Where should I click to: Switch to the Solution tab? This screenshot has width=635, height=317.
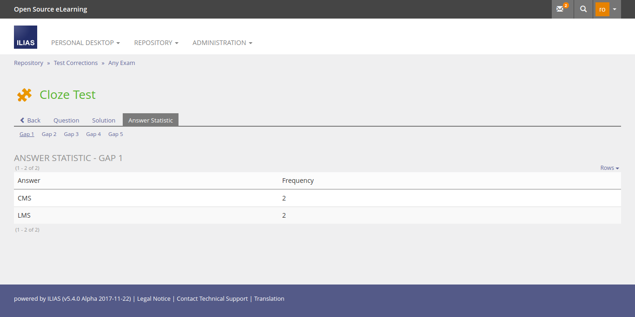104,120
